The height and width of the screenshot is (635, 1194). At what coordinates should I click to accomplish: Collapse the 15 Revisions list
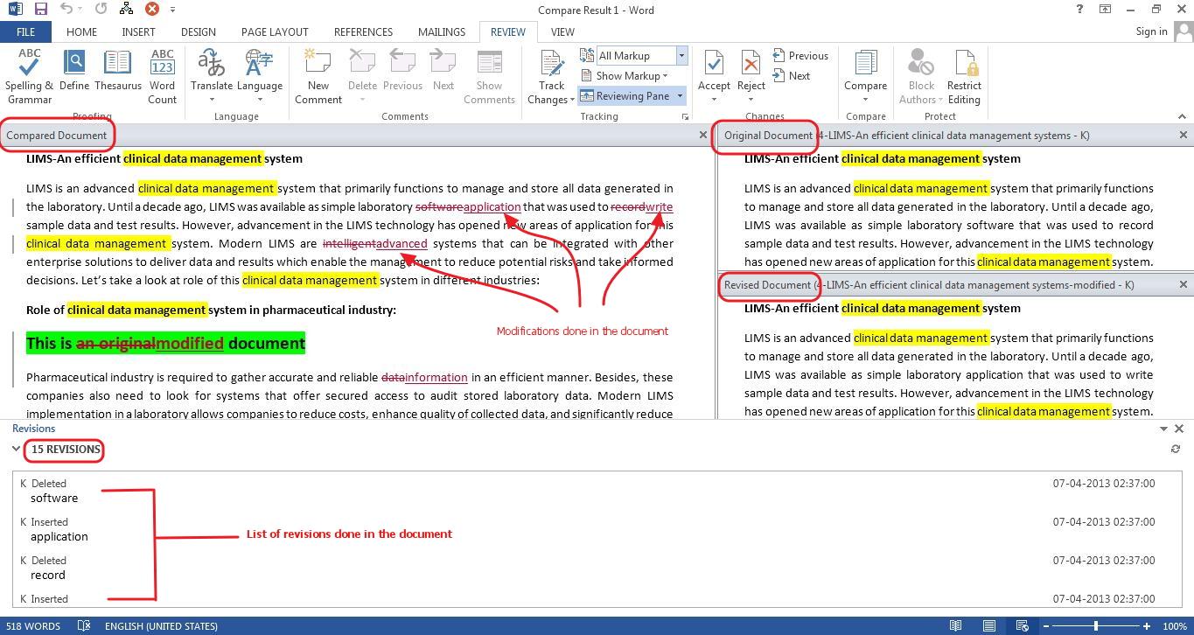[16, 450]
